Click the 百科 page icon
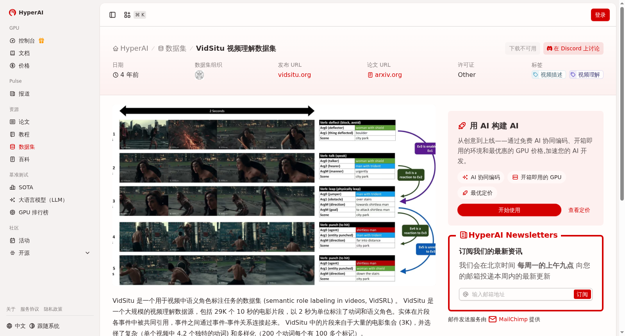This screenshot has height=336, width=625. click(12, 159)
